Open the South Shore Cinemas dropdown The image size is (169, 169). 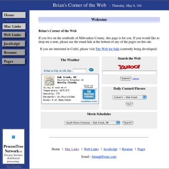(x=92, y=122)
